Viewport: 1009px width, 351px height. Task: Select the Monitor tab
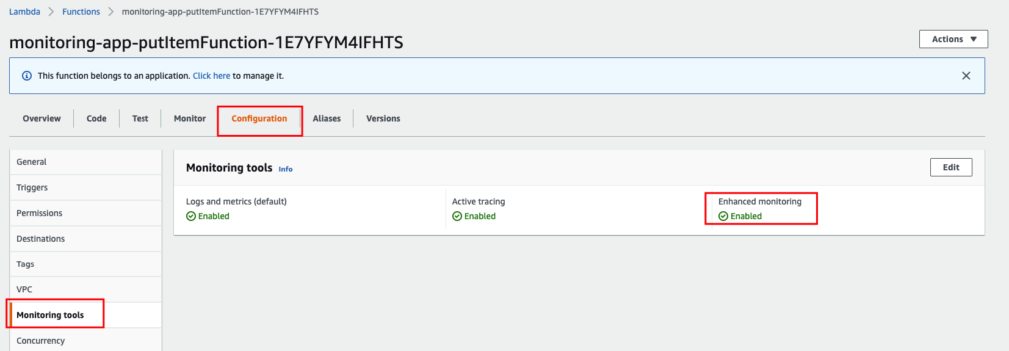coord(190,118)
